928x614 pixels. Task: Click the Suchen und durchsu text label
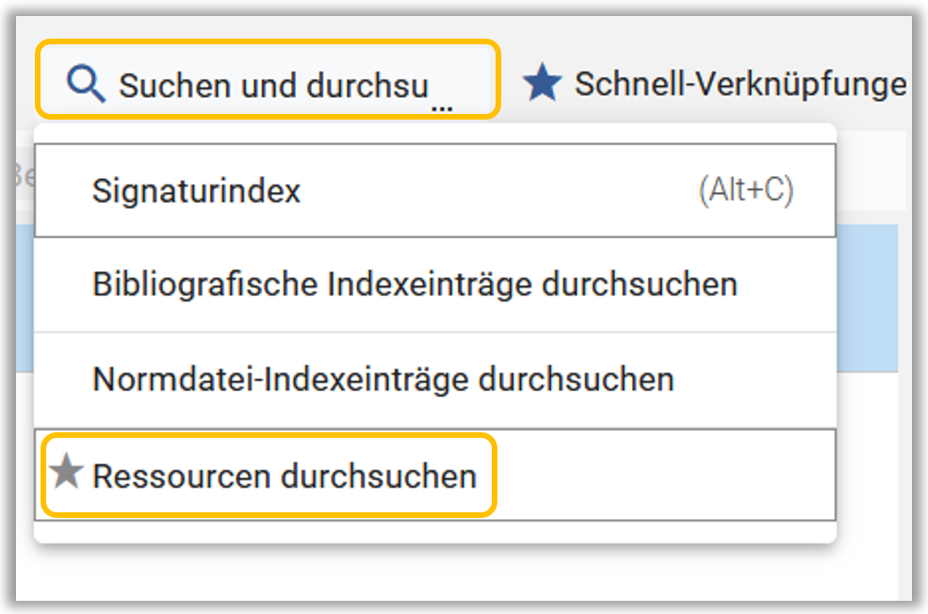pos(273,85)
